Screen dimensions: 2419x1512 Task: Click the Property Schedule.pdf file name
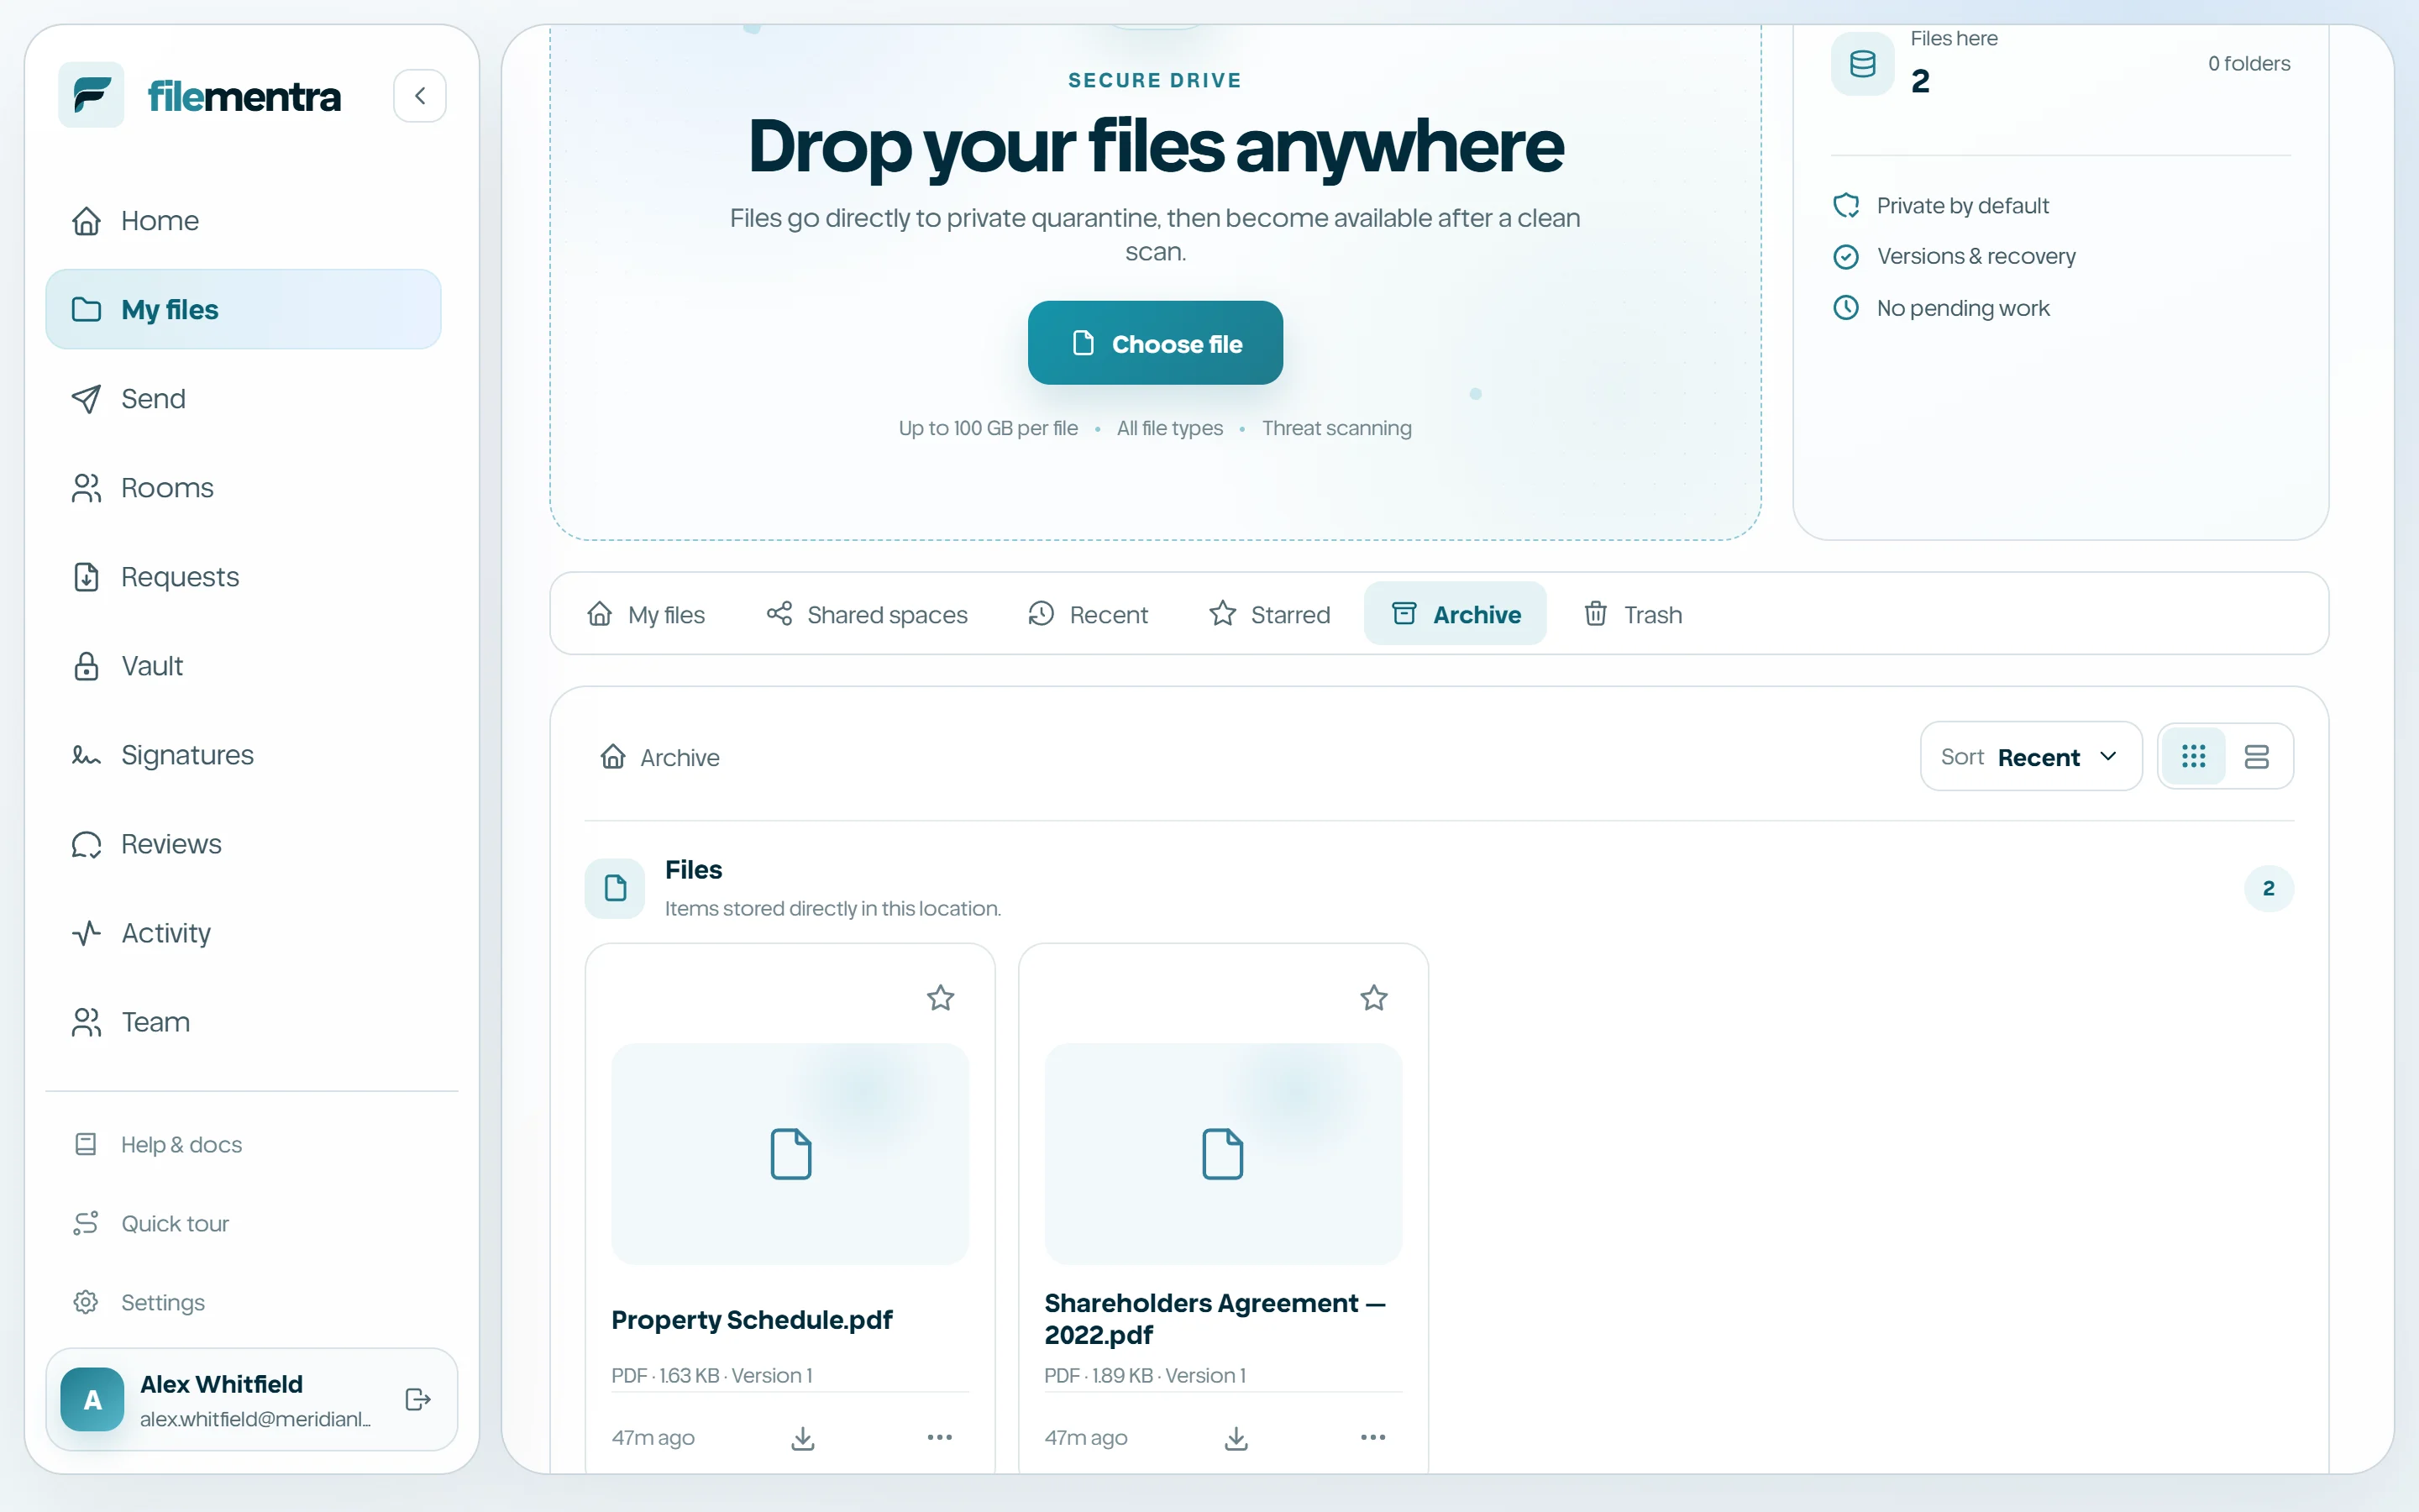(752, 1320)
